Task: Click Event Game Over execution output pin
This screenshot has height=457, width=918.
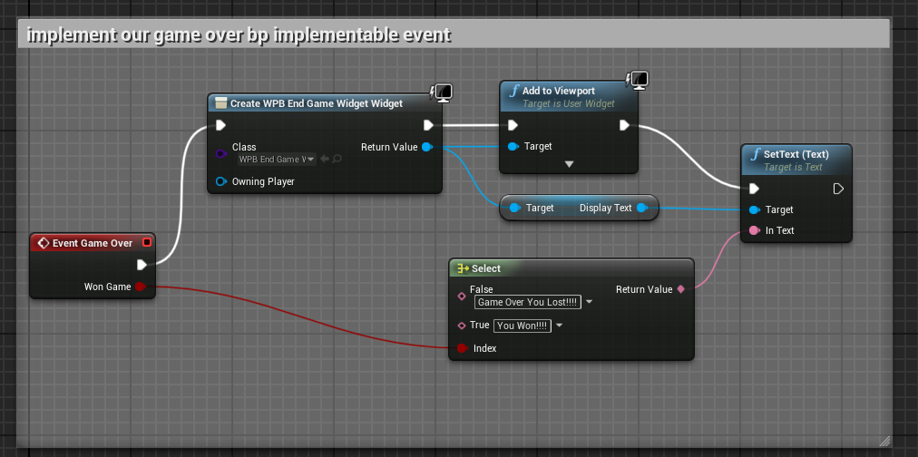Action: (x=142, y=265)
